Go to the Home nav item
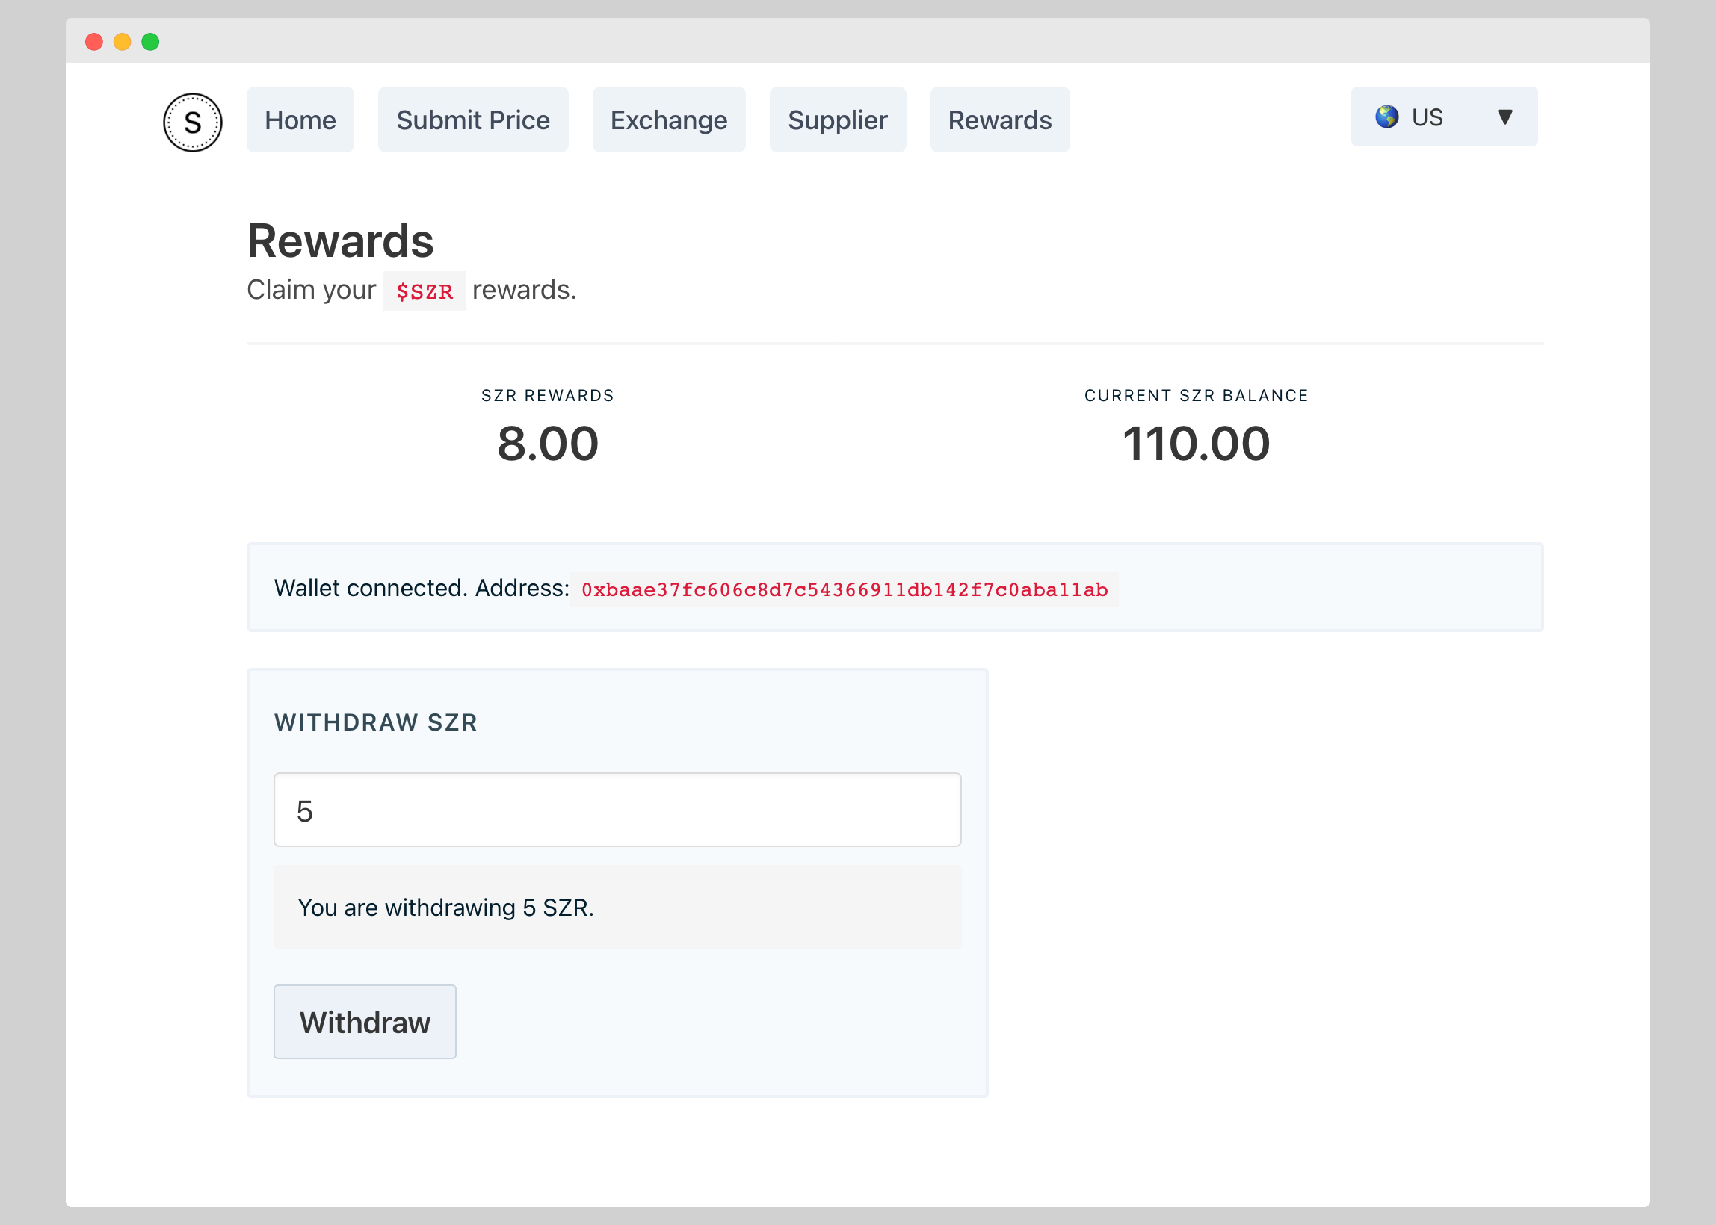The height and width of the screenshot is (1225, 1716). click(300, 120)
